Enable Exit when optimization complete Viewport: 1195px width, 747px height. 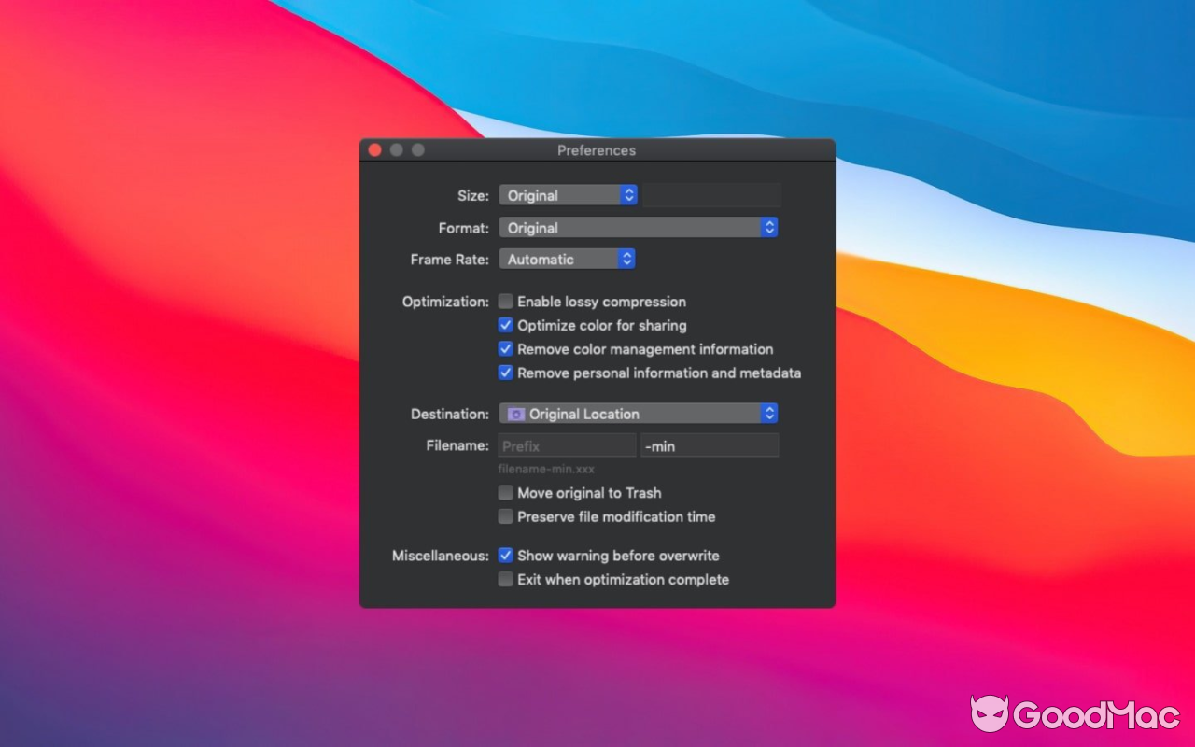(x=505, y=579)
